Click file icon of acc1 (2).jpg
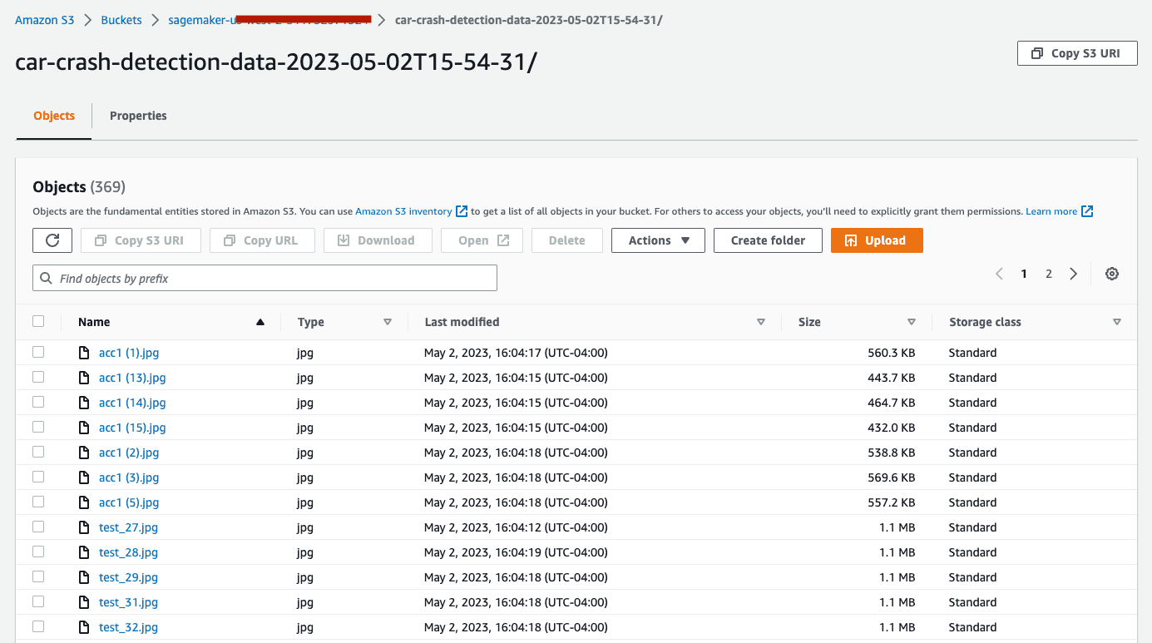1152x643 pixels. [83, 453]
